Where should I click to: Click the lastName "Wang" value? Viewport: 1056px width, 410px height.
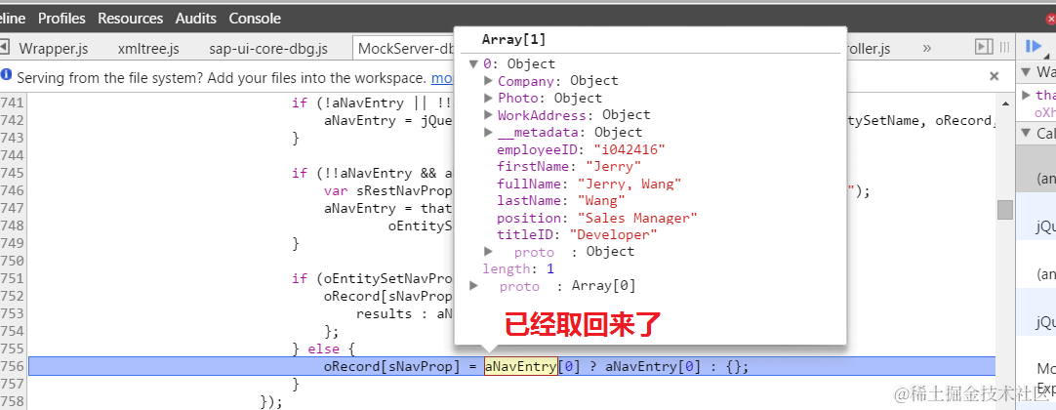[x=601, y=201]
